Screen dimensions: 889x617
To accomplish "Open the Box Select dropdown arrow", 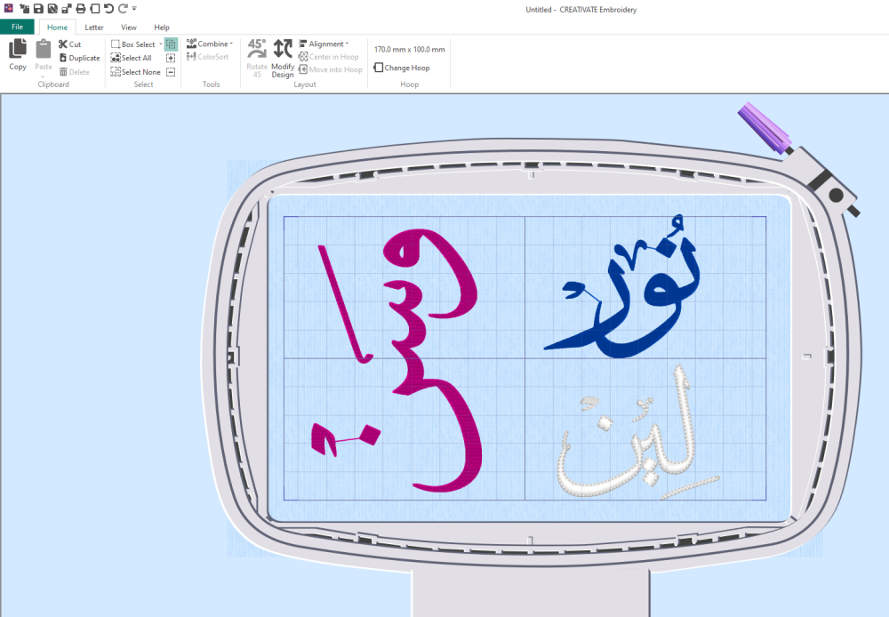I will tap(160, 44).
